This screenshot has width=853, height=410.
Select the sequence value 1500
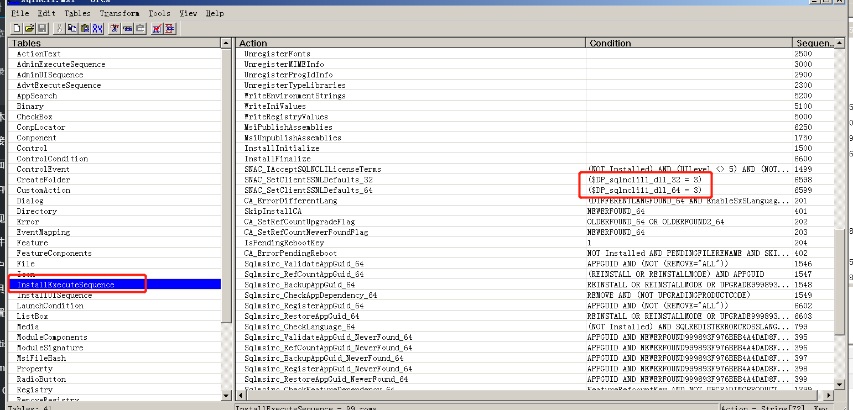coord(813,148)
